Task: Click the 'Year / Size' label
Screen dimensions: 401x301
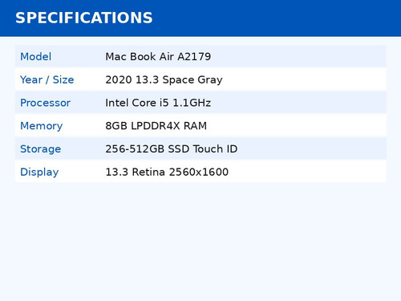Action: (x=47, y=79)
